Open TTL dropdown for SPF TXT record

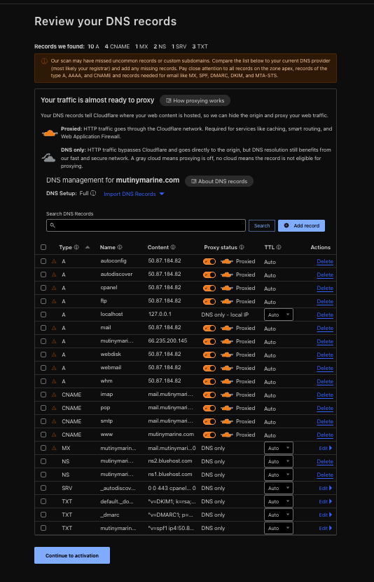279,528
